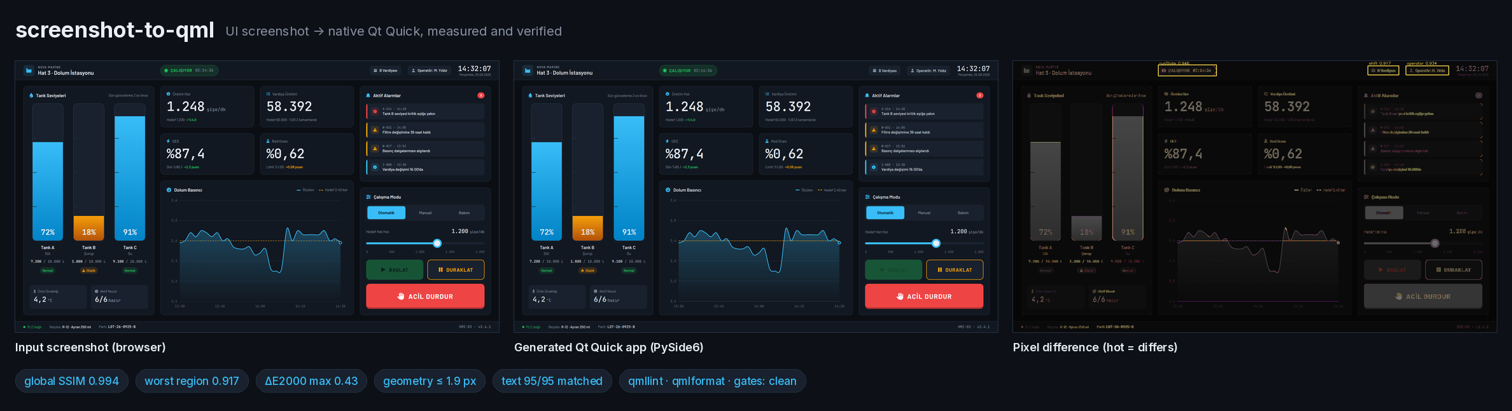Click the Vardiya Üretimi list icon in the generated Qt app
The image size is (1512, 411).
[x=767, y=93]
